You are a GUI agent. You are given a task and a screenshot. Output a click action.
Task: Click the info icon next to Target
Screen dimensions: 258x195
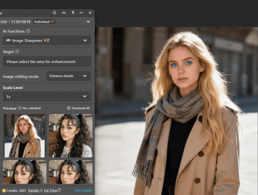(17, 52)
